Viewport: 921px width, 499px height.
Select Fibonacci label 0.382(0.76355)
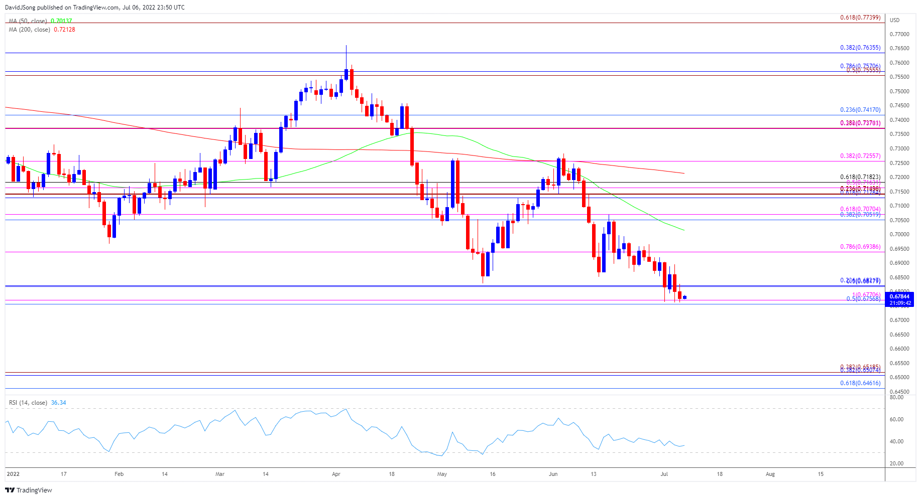coord(860,48)
